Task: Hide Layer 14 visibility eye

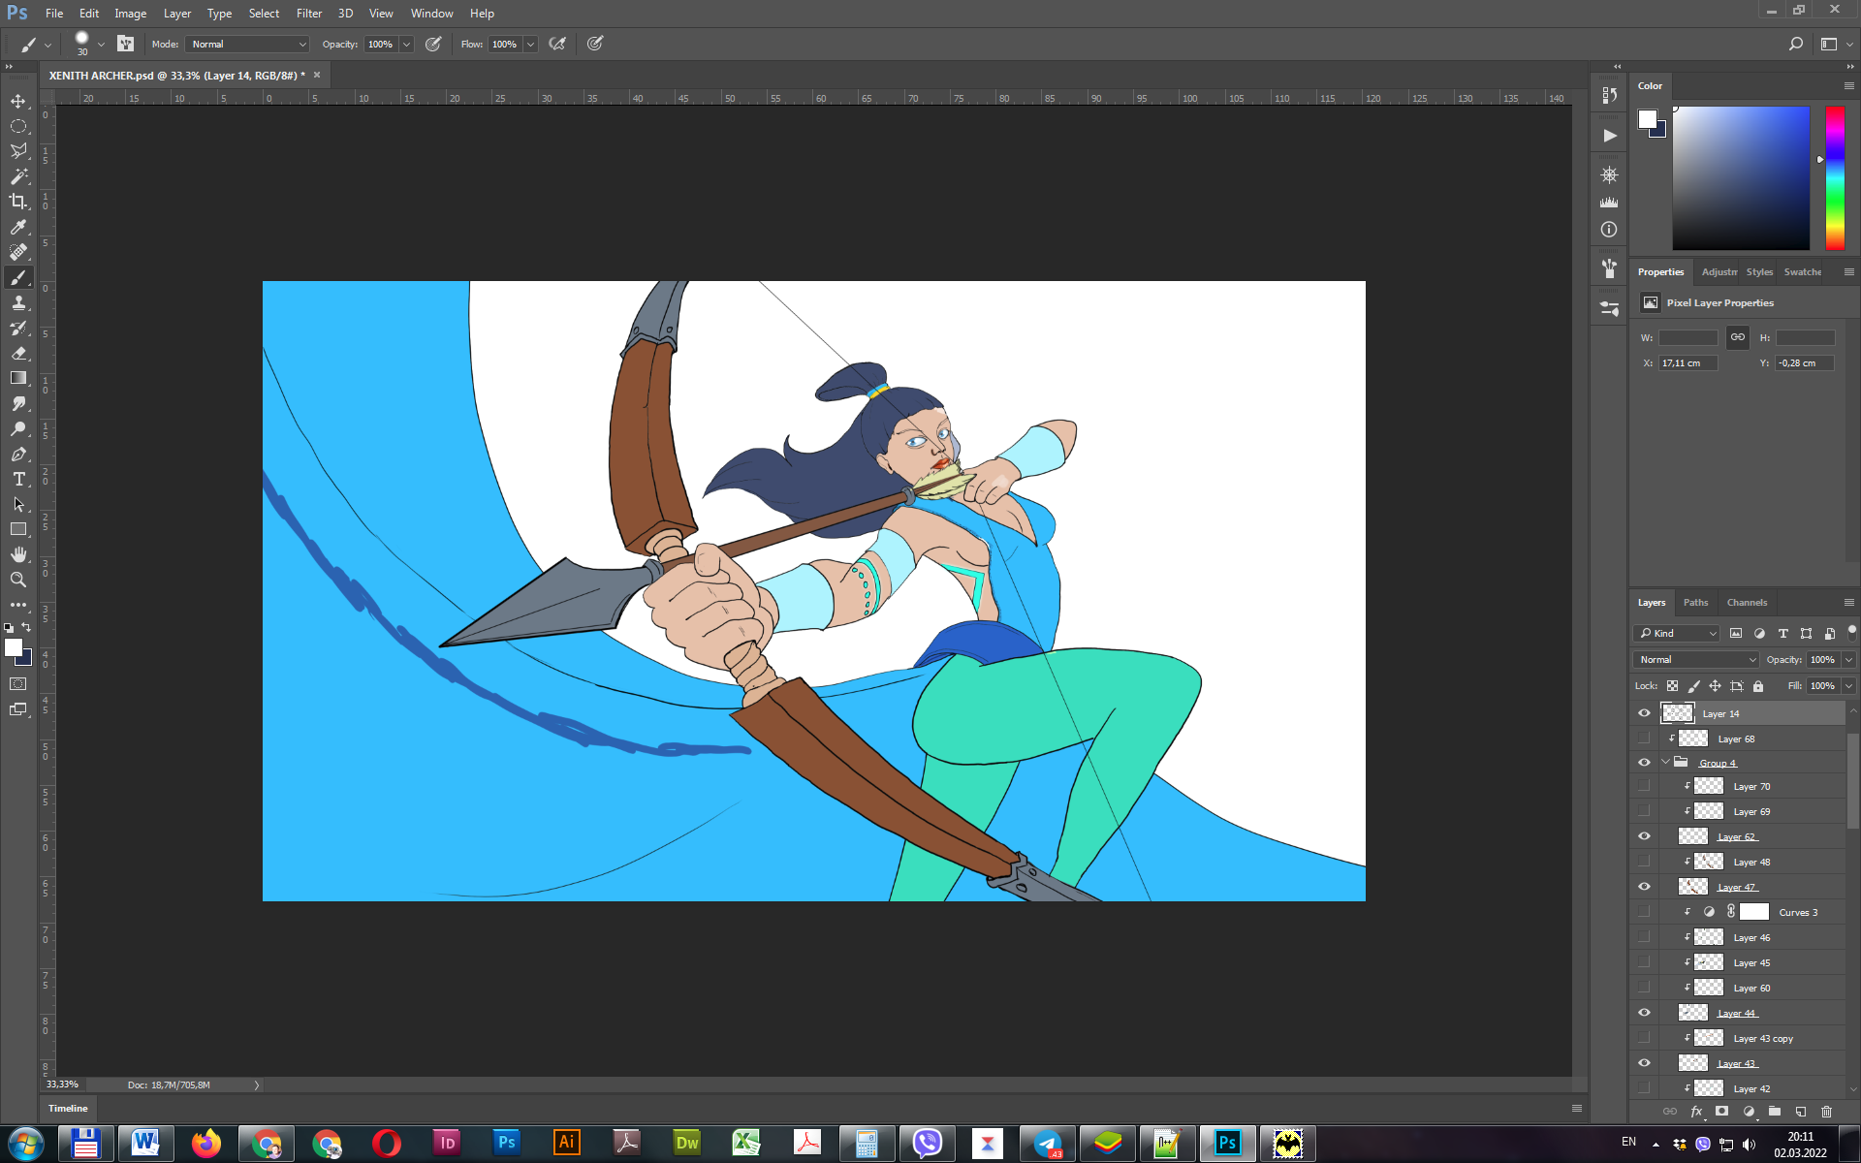Action: pos(1644,713)
